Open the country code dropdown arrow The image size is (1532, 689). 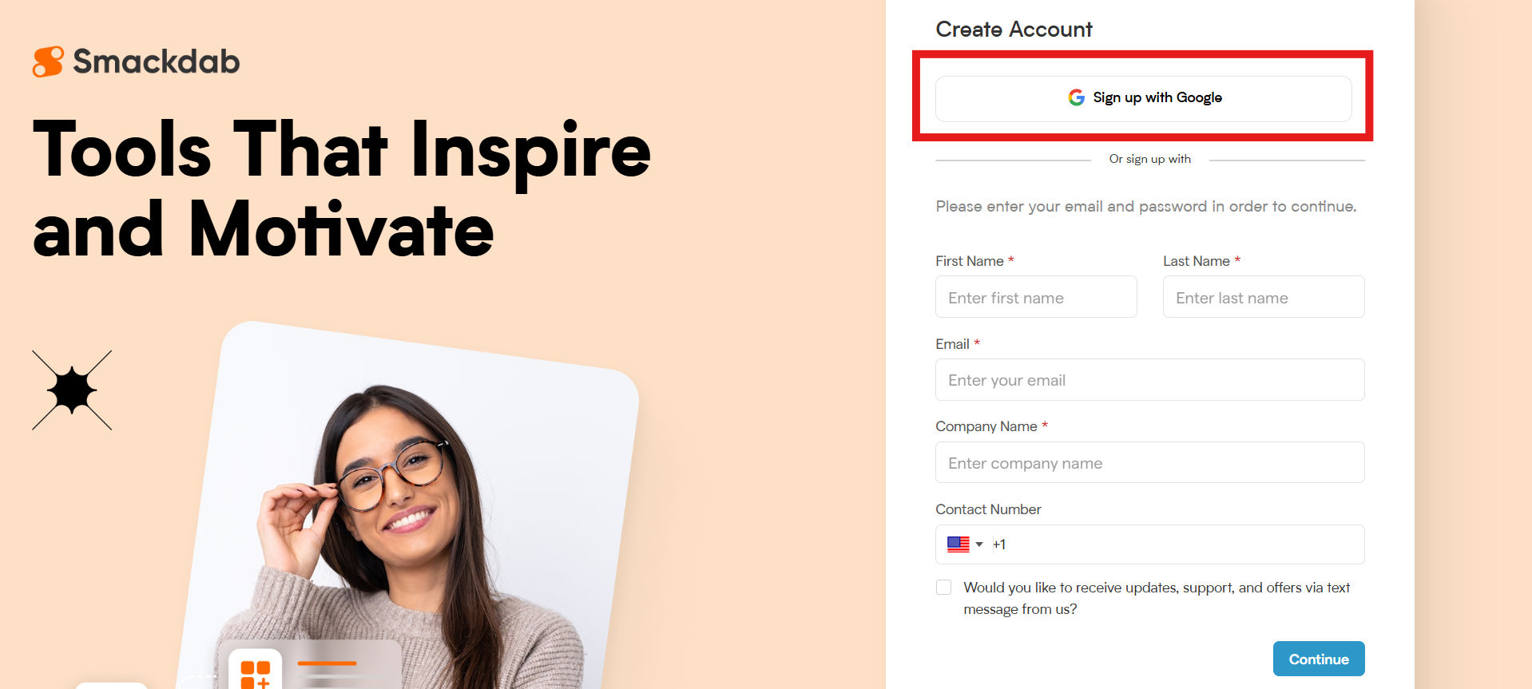click(979, 544)
